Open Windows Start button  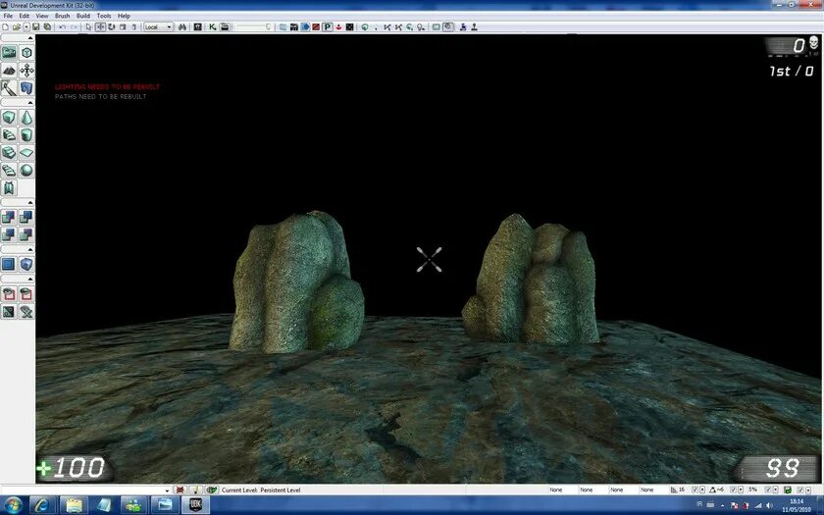(12, 505)
